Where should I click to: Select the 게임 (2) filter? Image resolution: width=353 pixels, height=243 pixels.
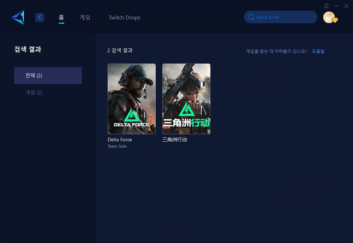pos(34,92)
